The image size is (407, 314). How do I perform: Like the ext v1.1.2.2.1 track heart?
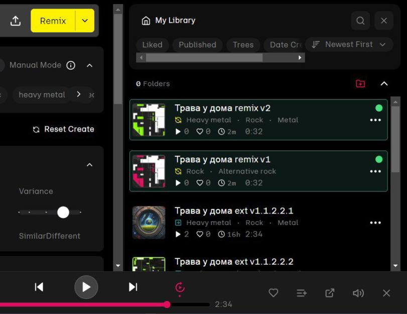200,234
